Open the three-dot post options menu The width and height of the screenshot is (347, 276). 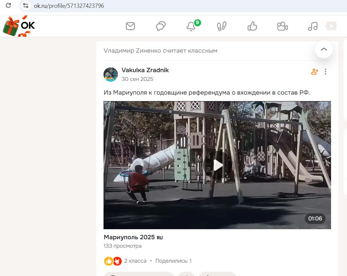(x=325, y=72)
